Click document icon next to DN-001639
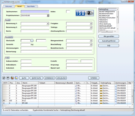This screenshot has height=116, width=135. [x=116, y=103]
